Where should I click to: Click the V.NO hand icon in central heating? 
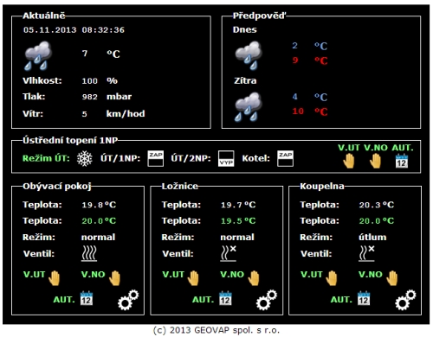[x=375, y=161]
